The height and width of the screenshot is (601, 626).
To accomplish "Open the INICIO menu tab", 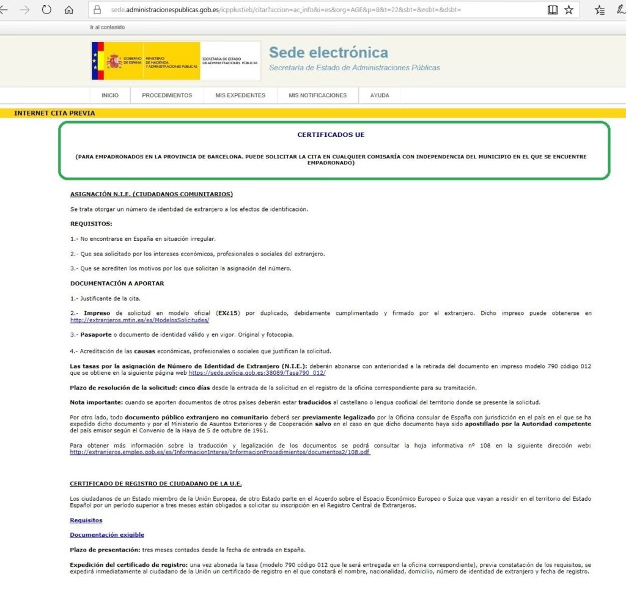I will tap(110, 95).
